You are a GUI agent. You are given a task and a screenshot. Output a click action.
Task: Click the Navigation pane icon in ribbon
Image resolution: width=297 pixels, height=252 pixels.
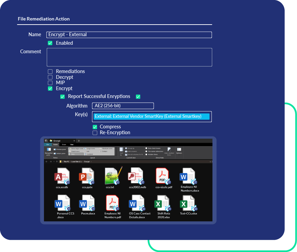click(49, 150)
